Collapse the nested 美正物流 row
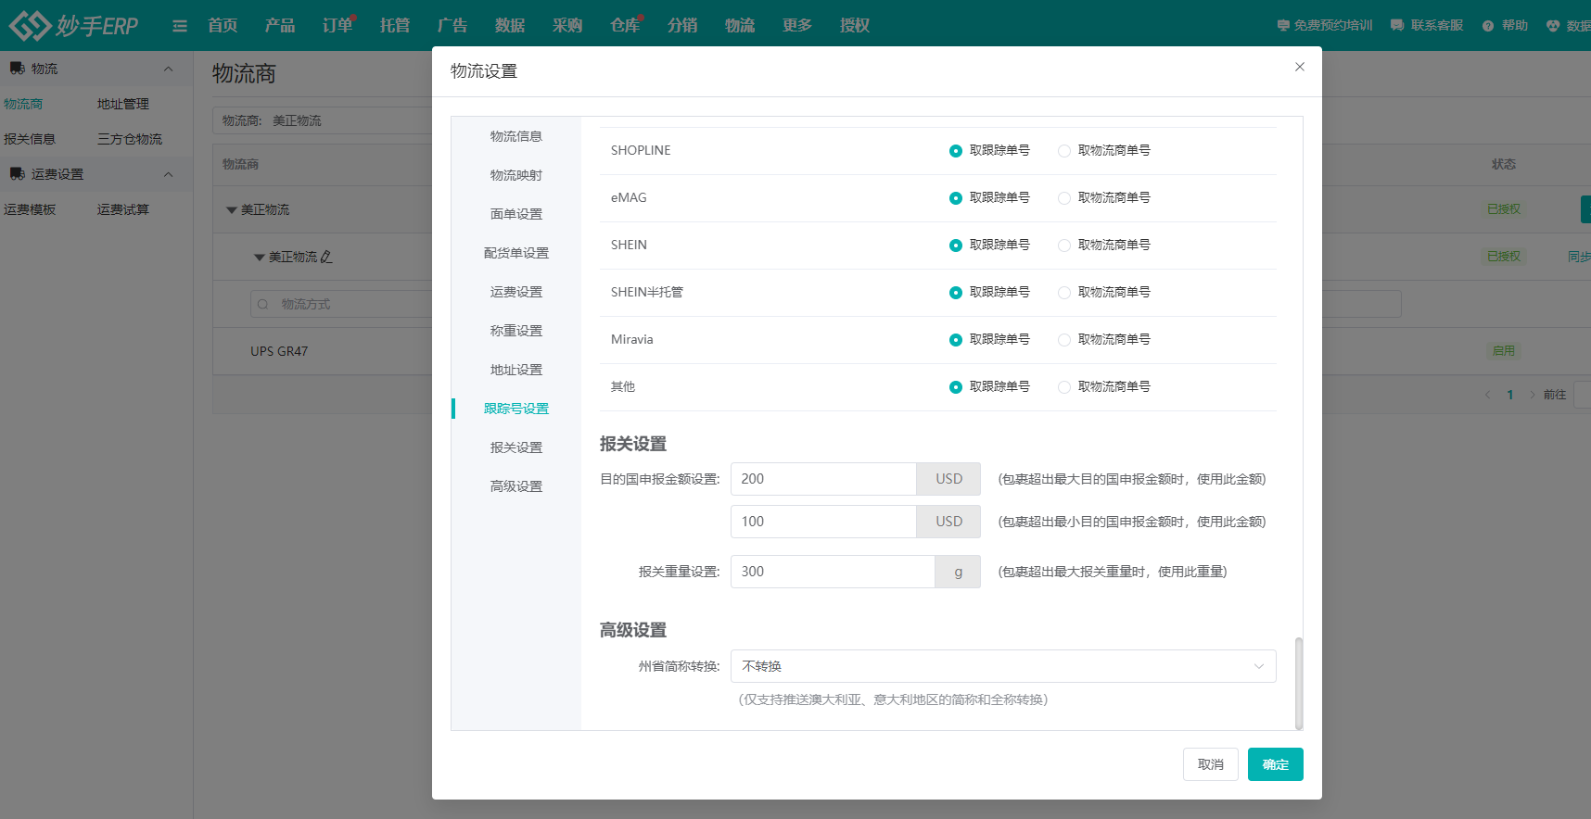This screenshot has width=1591, height=819. coord(260,258)
